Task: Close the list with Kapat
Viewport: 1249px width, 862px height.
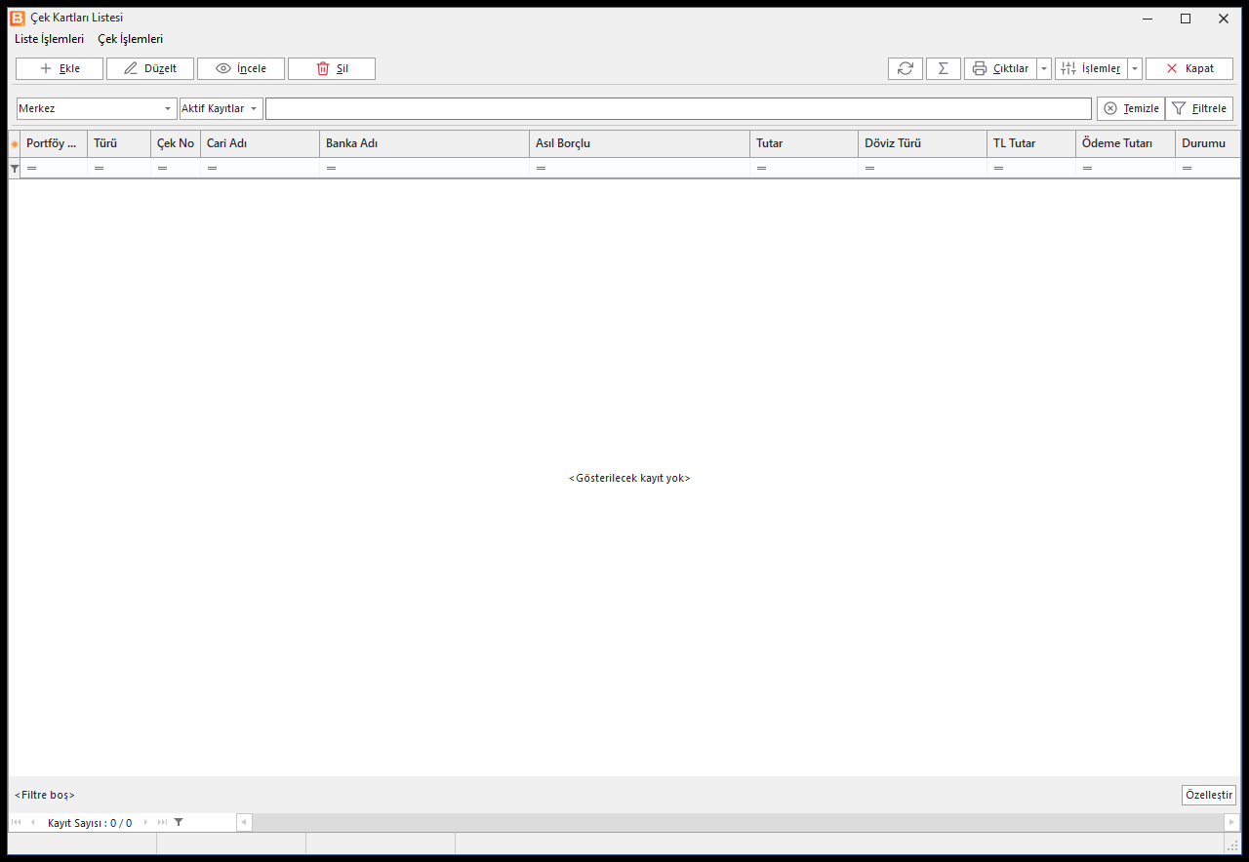Action: pyautogui.click(x=1189, y=68)
